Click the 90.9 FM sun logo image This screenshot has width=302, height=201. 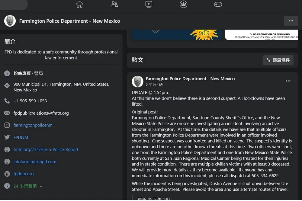click(204, 35)
